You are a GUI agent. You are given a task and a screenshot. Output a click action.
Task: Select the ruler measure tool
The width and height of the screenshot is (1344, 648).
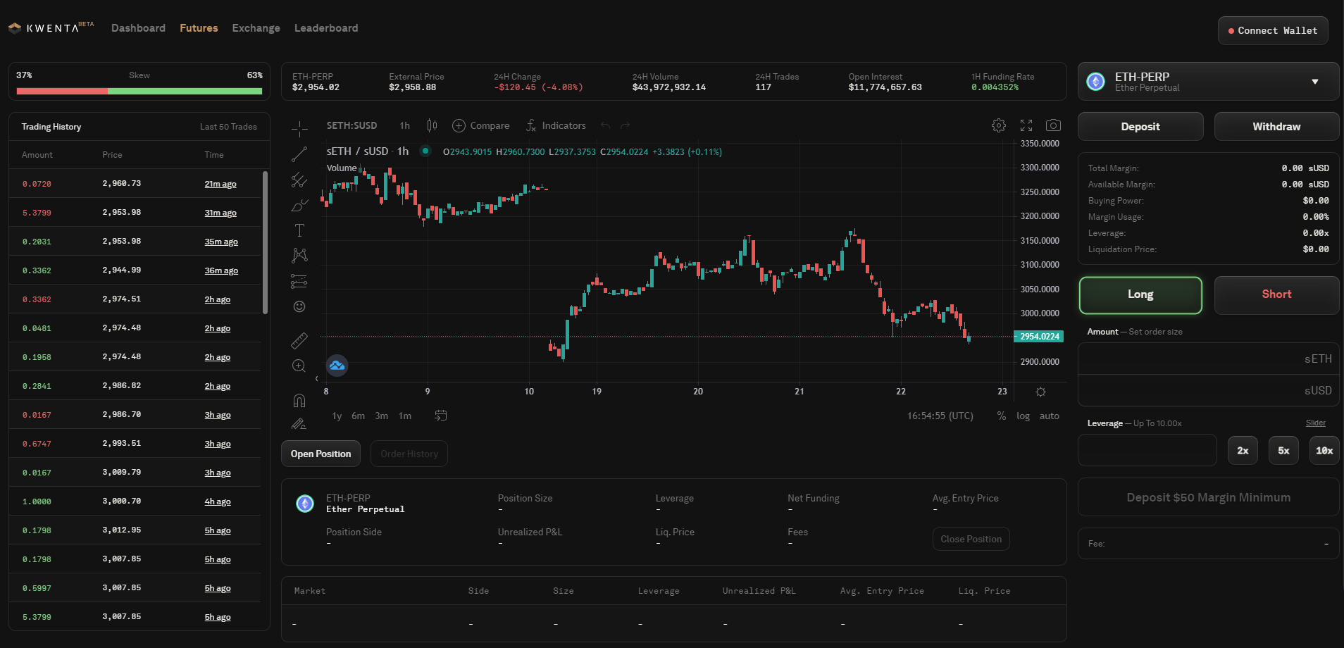[299, 341]
